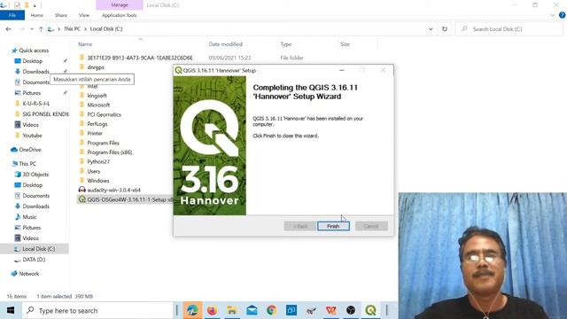Open Pictures under Quick access

click(x=32, y=93)
